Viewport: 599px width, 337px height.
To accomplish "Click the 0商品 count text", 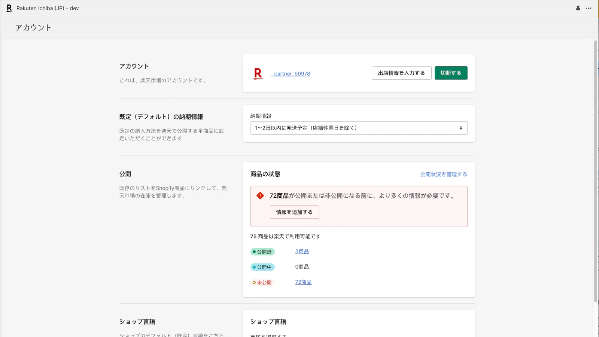I will pos(302,267).
